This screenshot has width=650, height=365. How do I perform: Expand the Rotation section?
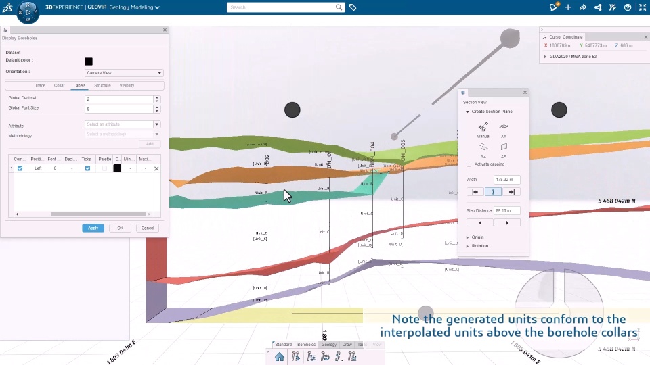[x=468, y=246]
